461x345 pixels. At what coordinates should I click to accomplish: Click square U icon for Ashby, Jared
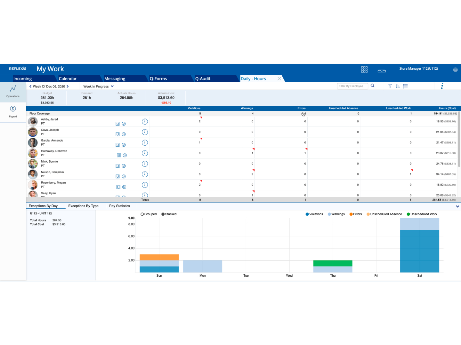click(117, 124)
